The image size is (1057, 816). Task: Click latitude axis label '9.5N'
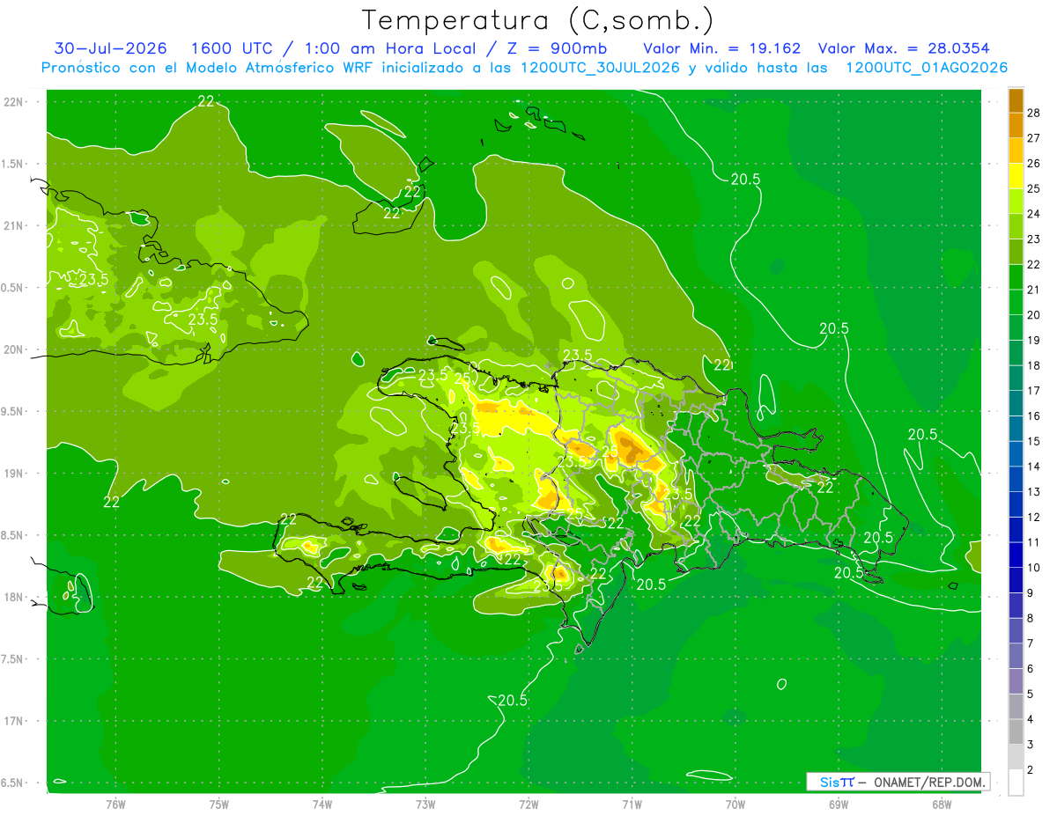(x=13, y=412)
